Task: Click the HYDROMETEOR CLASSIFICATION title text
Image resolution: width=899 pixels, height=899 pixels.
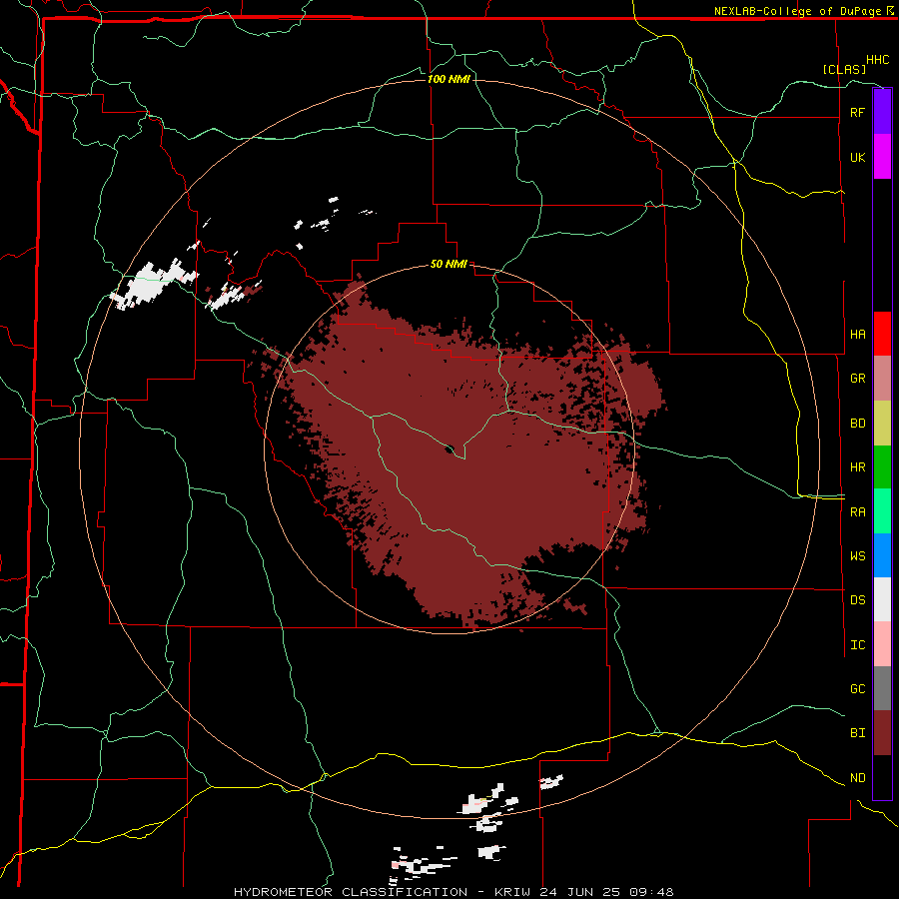Action: [x=351, y=892]
